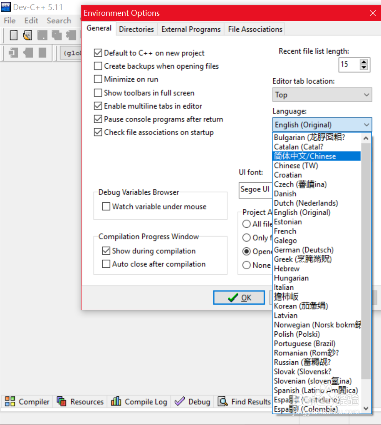
Task: Enable Show toolbars in full screen
Action: (x=98, y=93)
